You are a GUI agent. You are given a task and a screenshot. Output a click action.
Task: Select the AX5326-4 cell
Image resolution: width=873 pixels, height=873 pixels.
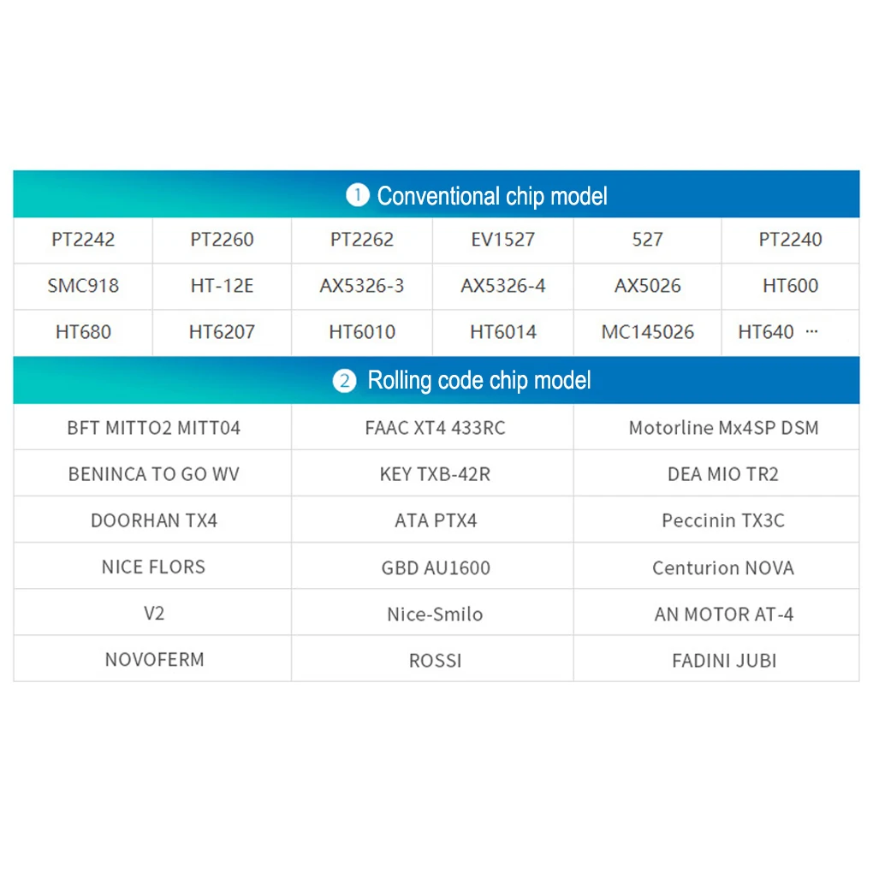pyautogui.click(x=502, y=286)
